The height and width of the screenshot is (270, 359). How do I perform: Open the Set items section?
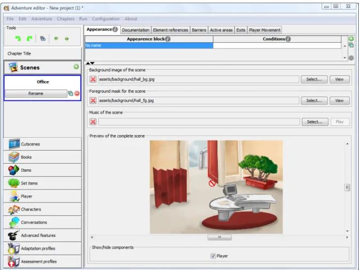[x=43, y=183]
